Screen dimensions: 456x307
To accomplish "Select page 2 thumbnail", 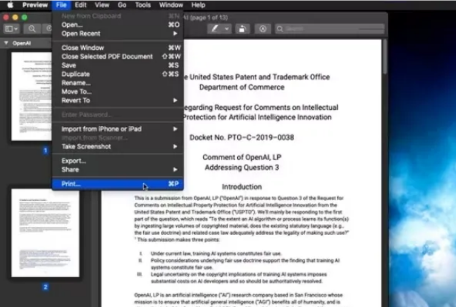I will click(x=45, y=233).
